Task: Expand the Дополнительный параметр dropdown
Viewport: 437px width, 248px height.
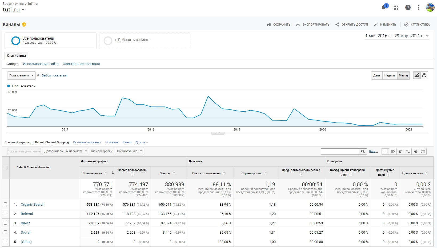Action: coord(66,151)
